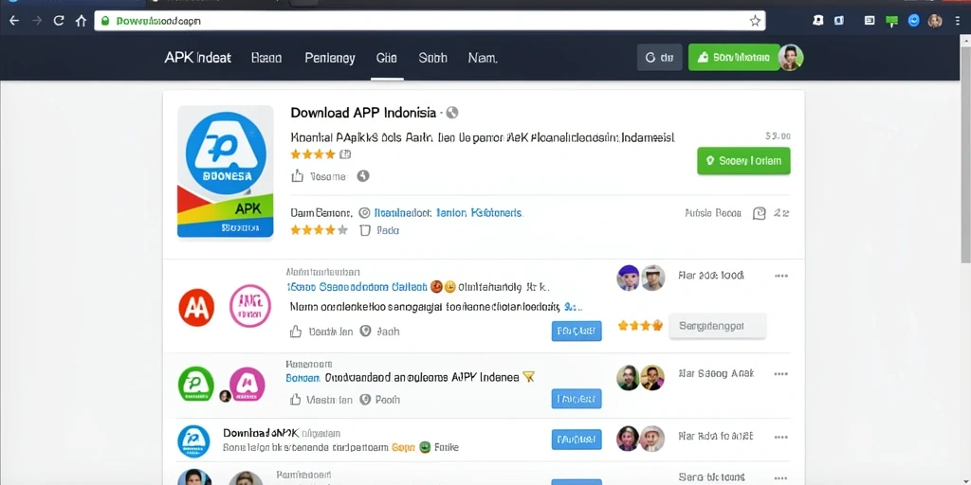The width and height of the screenshot is (971, 485).
Task: Click globe icon next to Download APP Indonisia
Action: 452,113
